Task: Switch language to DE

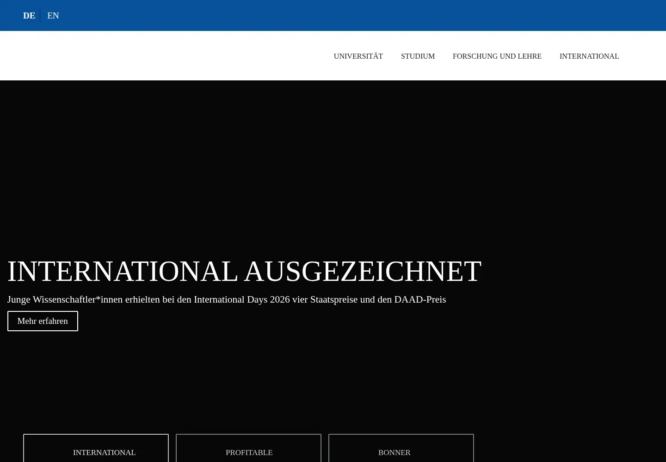Action: (x=29, y=16)
